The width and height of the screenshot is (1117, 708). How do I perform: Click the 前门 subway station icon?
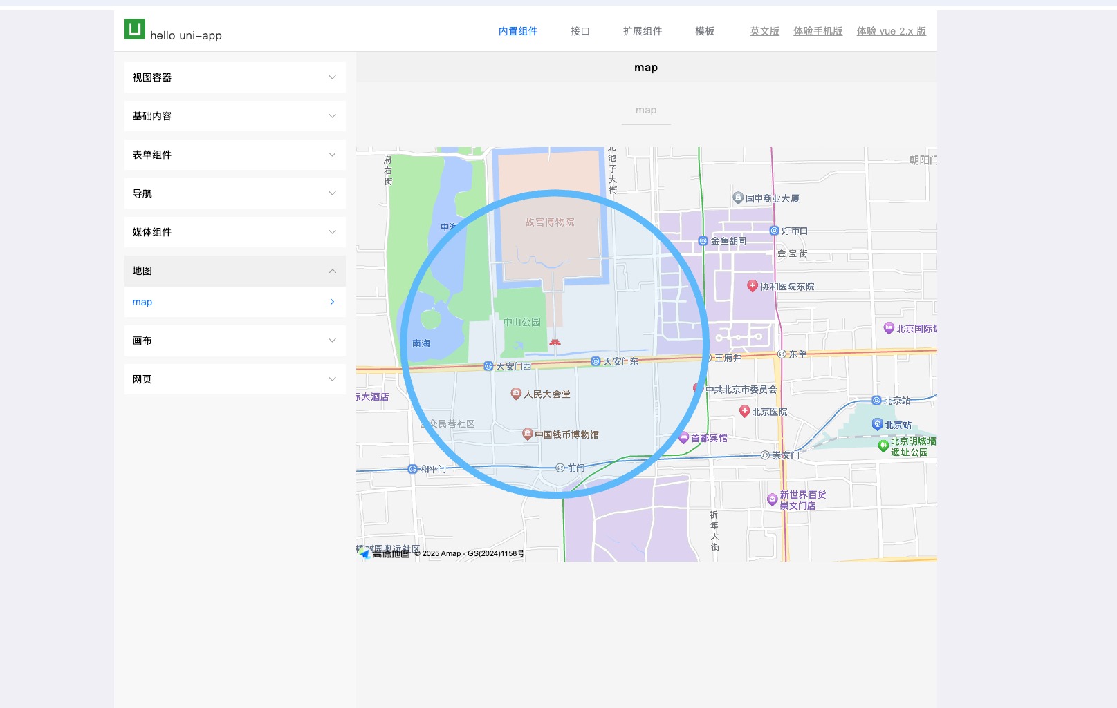(x=560, y=468)
